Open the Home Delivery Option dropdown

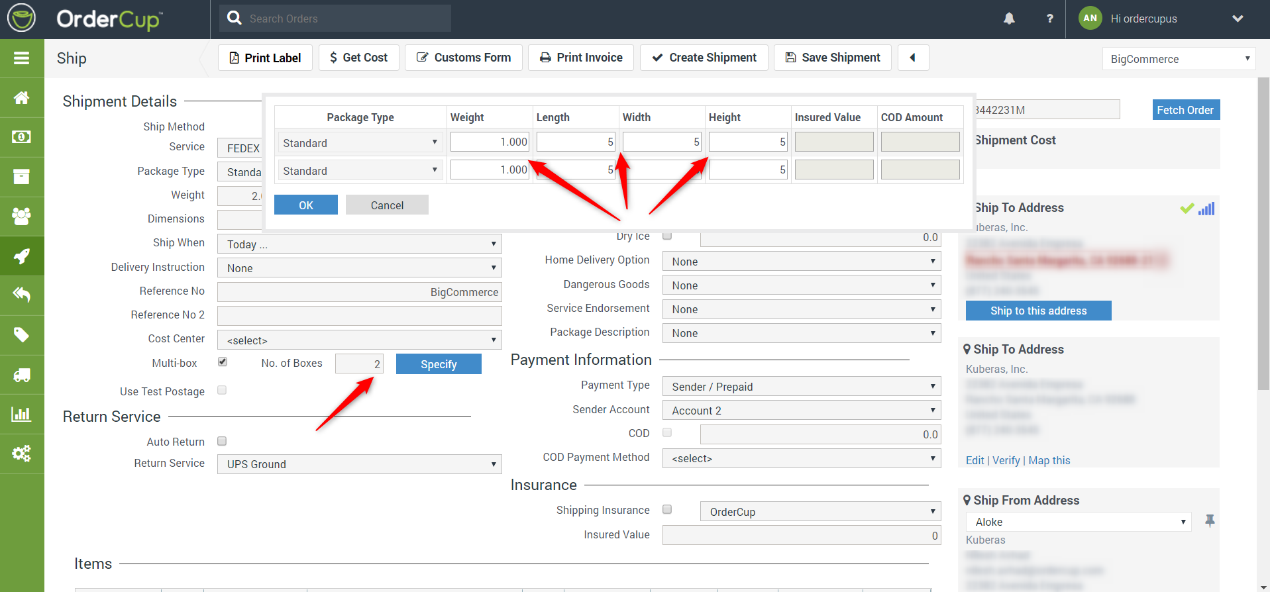802,262
